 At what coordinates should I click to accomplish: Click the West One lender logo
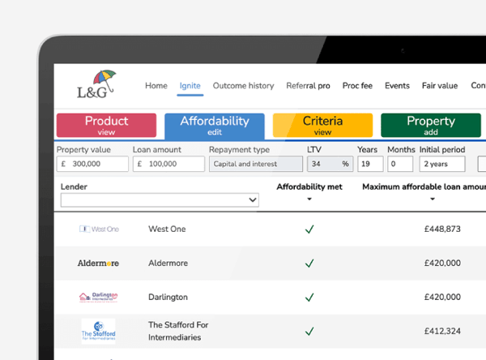point(99,229)
